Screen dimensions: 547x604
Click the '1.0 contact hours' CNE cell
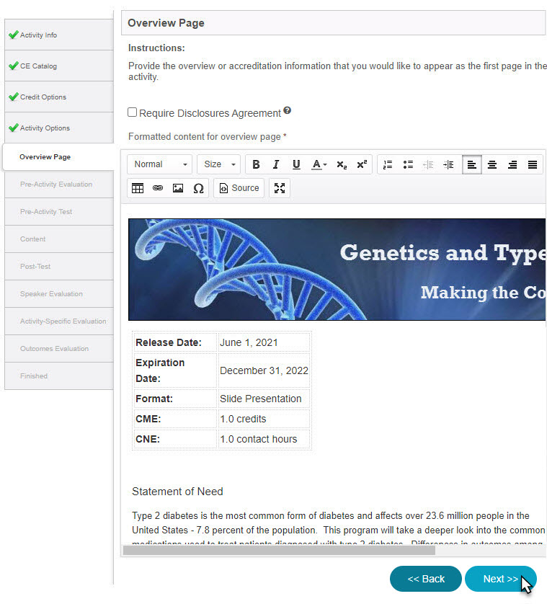[x=264, y=439]
